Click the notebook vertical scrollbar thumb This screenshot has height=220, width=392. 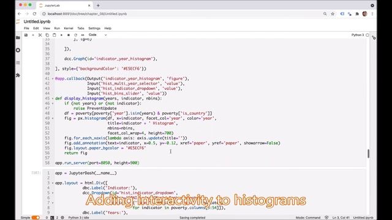pyautogui.click(x=368, y=153)
